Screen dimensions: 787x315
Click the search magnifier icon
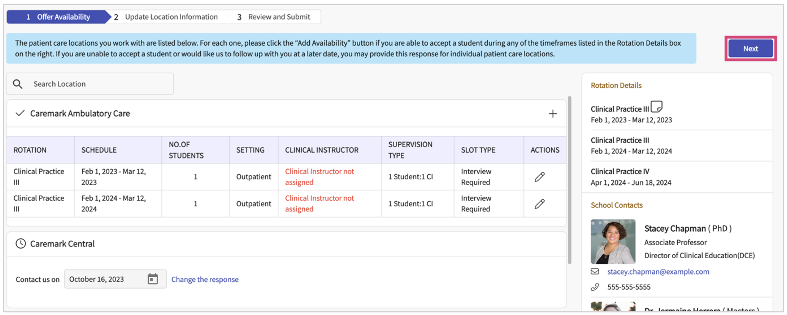(18, 84)
